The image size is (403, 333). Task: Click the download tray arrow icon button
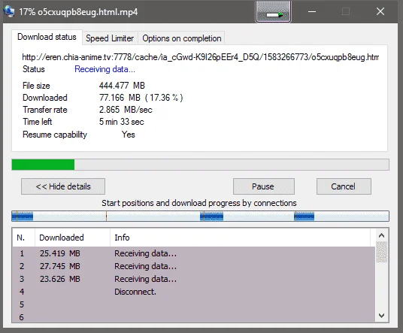click(273, 11)
